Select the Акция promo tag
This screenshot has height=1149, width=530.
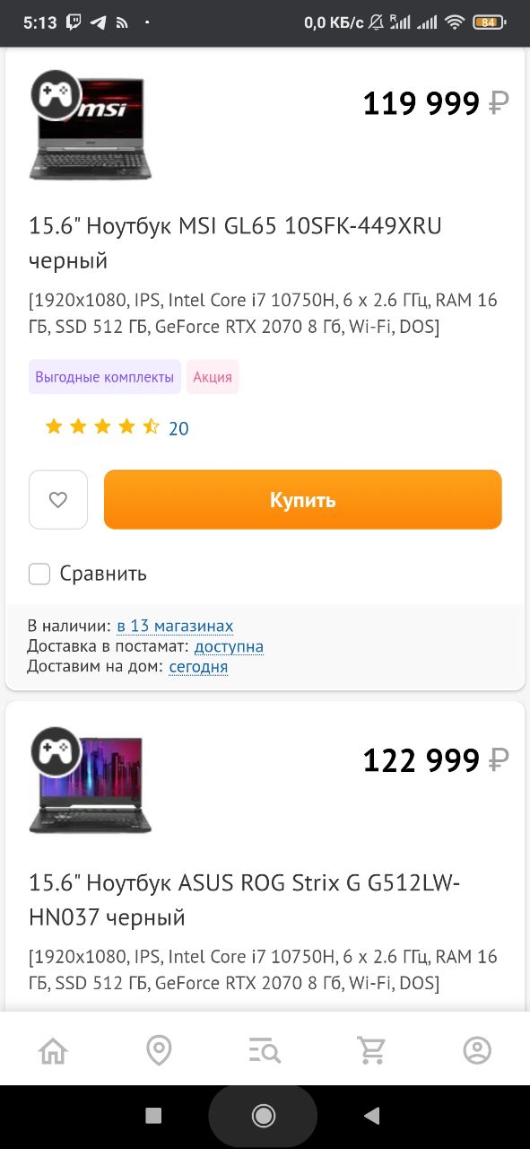tap(213, 377)
